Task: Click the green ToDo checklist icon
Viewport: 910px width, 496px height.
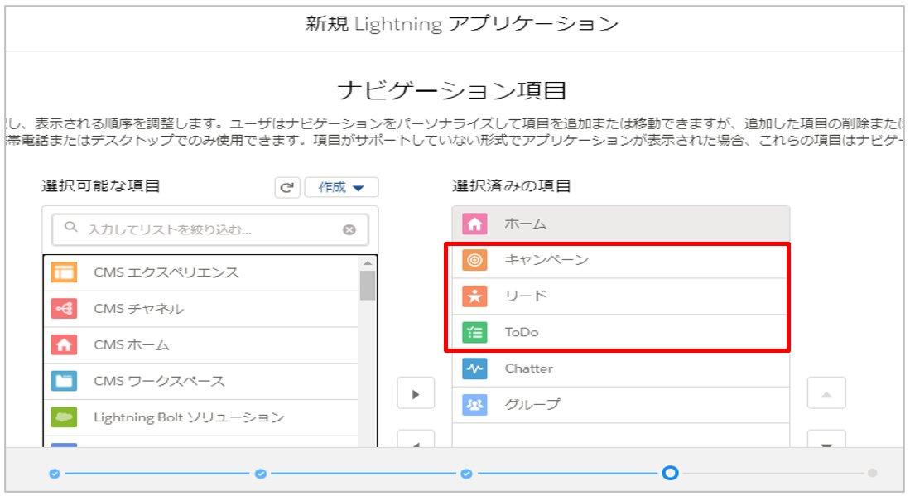Action: pyautogui.click(x=474, y=332)
